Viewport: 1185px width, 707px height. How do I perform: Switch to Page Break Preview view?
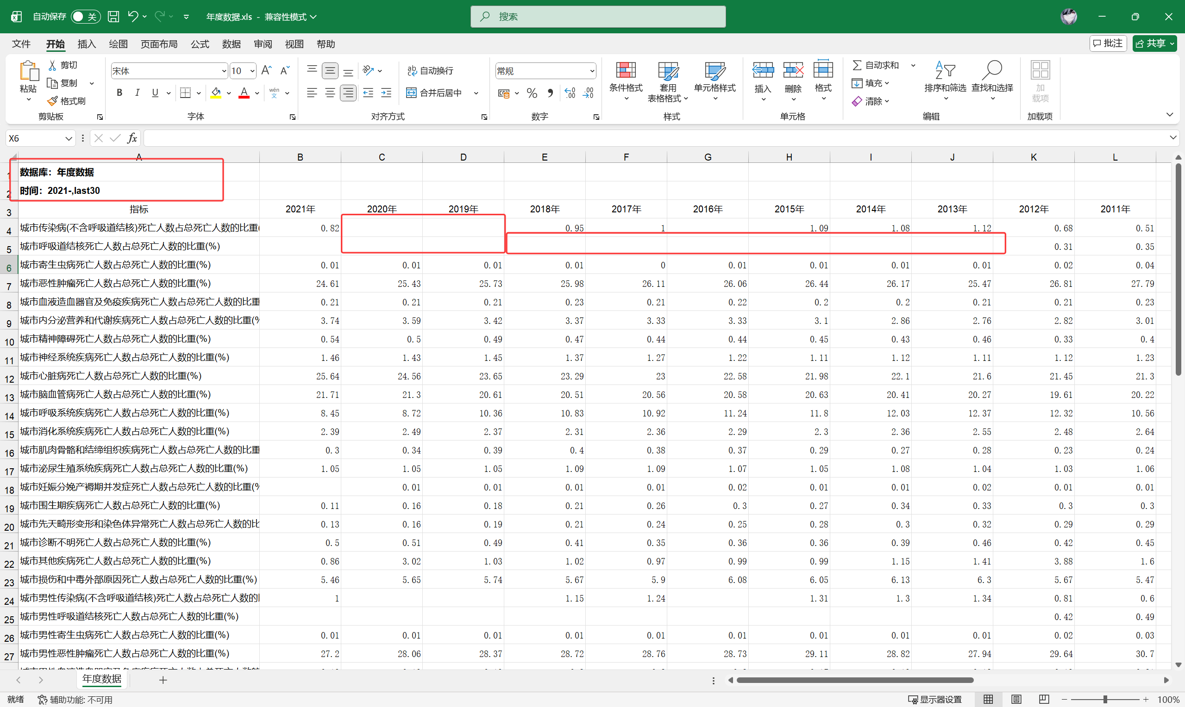[1044, 699]
